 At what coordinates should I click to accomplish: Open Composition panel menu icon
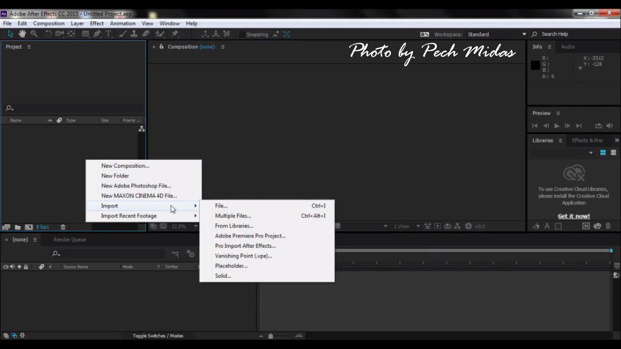click(223, 47)
